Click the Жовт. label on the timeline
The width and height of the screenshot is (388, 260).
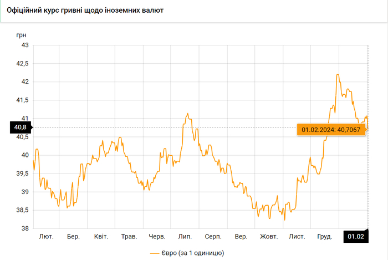click(269, 237)
